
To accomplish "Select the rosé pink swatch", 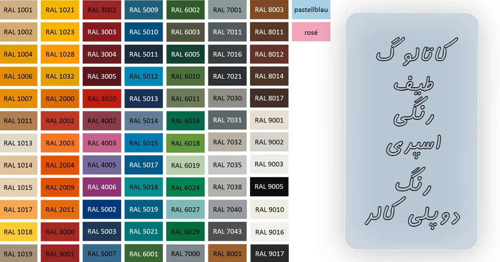I will coord(311,32).
